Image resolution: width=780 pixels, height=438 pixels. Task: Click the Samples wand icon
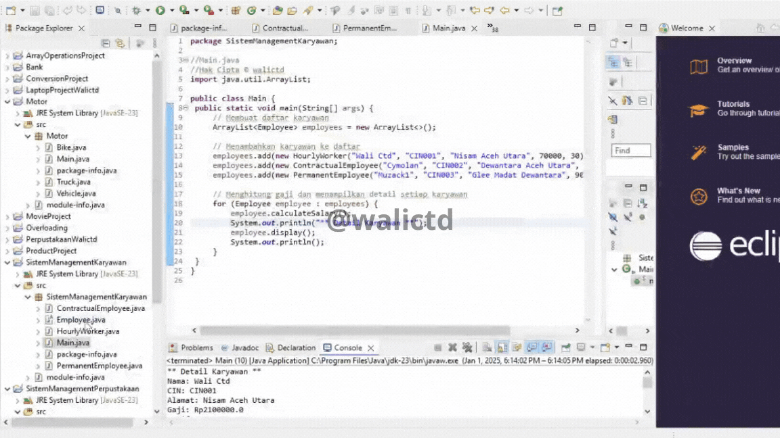click(x=699, y=153)
